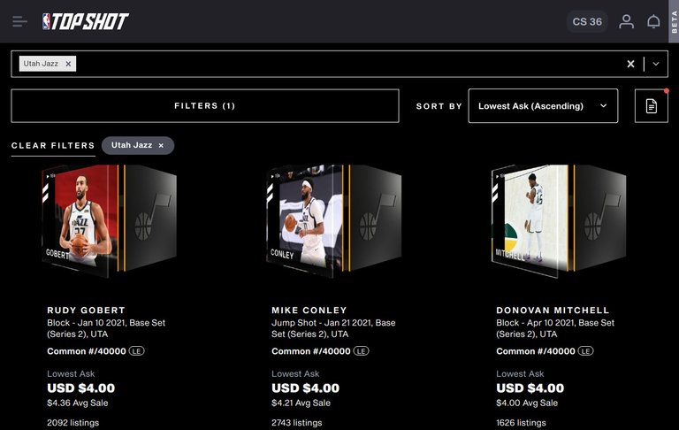Click the DONOVAN MITCHELL title link
This screenshot has width=679, height=430.
point(553,311)
